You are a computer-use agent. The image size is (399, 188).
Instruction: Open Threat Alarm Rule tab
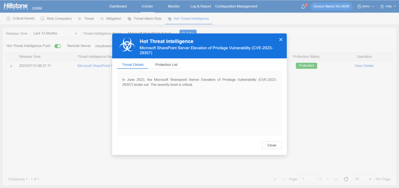[x=144, y=19]
